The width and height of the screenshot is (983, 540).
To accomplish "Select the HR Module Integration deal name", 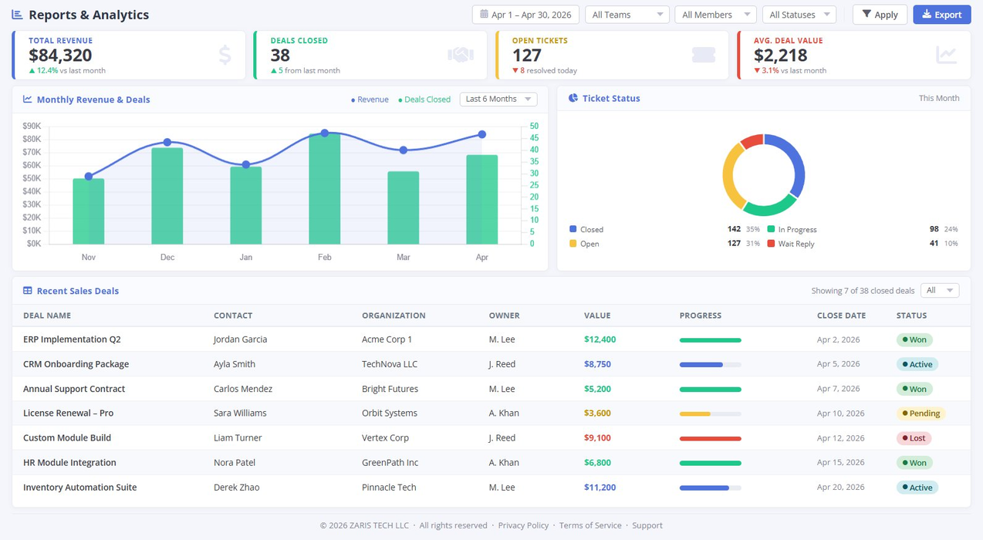I will tap(69, 463).
